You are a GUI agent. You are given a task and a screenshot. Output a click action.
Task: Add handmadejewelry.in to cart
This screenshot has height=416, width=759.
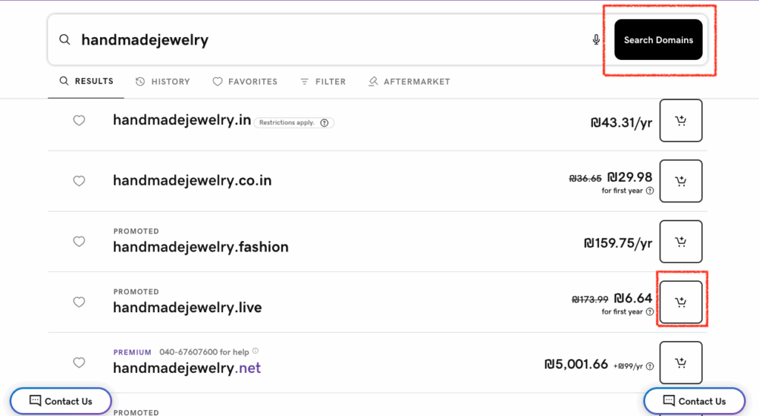coord(680,121)
